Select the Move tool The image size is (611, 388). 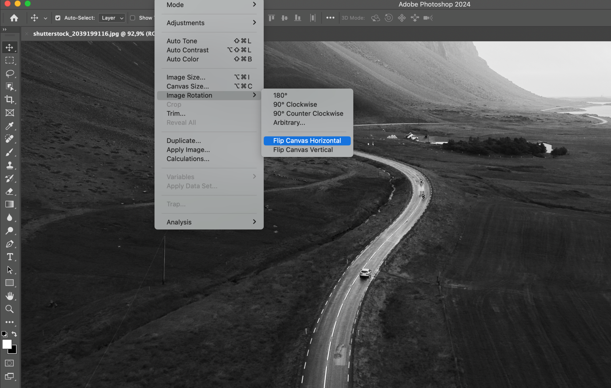pyautogui.click(x=9, y=47)
